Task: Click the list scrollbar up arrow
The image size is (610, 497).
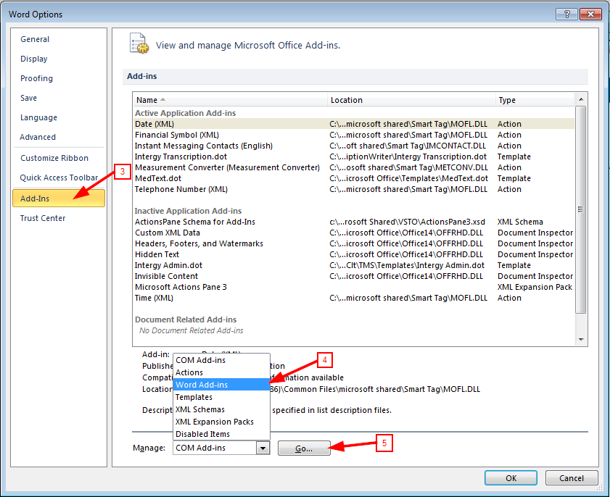Action: coord(581,99)
